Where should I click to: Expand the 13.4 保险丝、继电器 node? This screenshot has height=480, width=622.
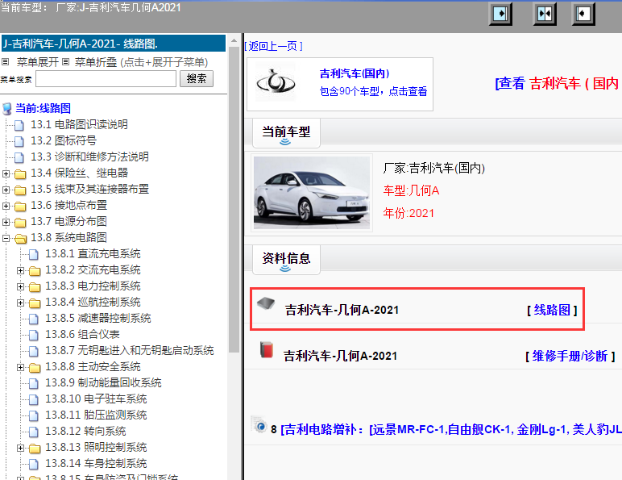(6, 173)
